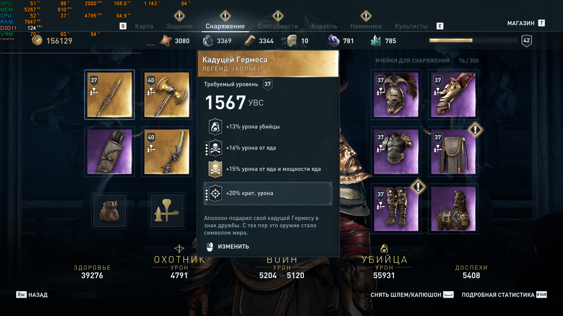Switch to the Карта tab
The width and height of the screenshot is (563, 316).
pos(144,26)
